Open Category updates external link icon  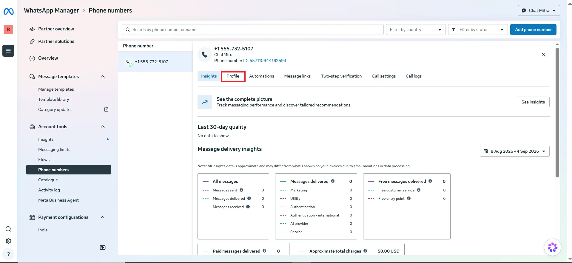pos(106,109)
